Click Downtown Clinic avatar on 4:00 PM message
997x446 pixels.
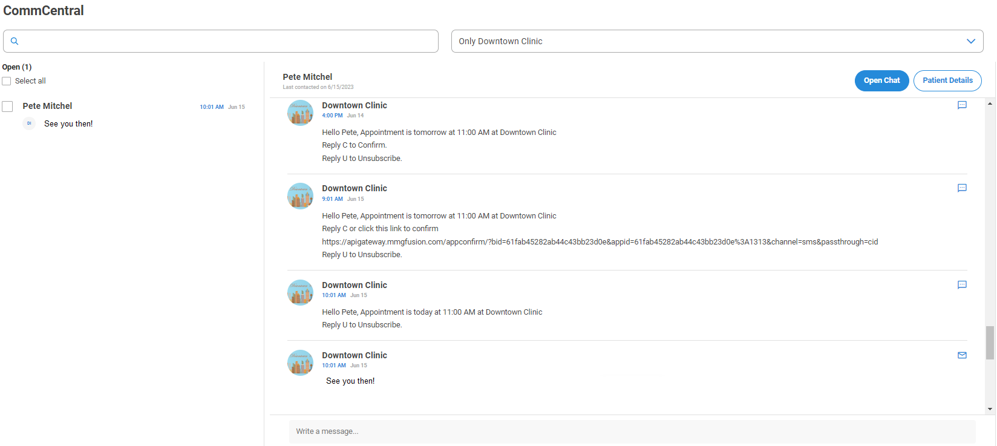[300, 113]
